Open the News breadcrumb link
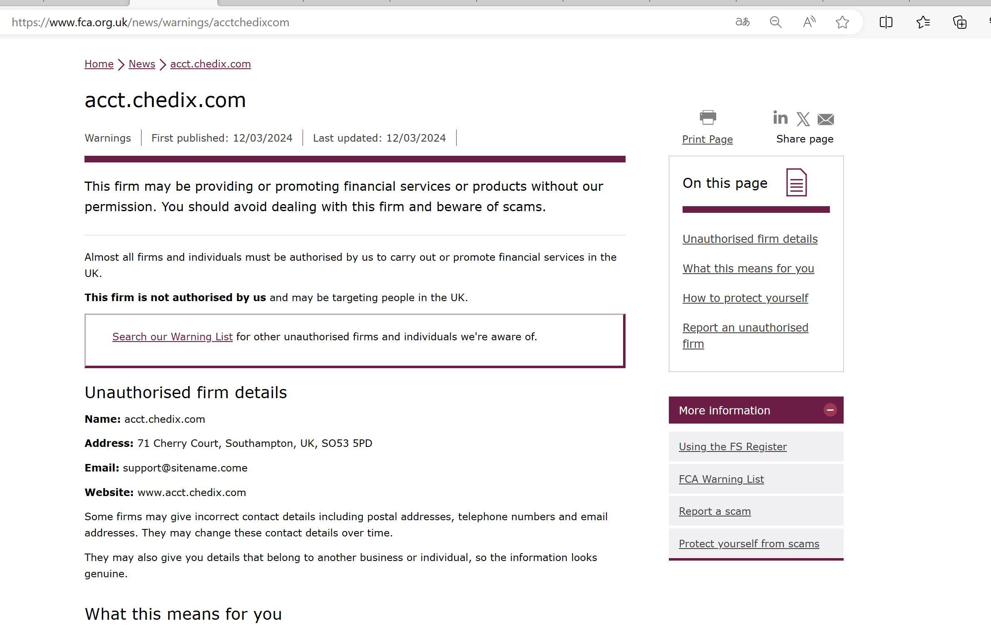Image resolution: width=991 pixels, height=626 pixels. pyautogui.click(x=142, y=64)
